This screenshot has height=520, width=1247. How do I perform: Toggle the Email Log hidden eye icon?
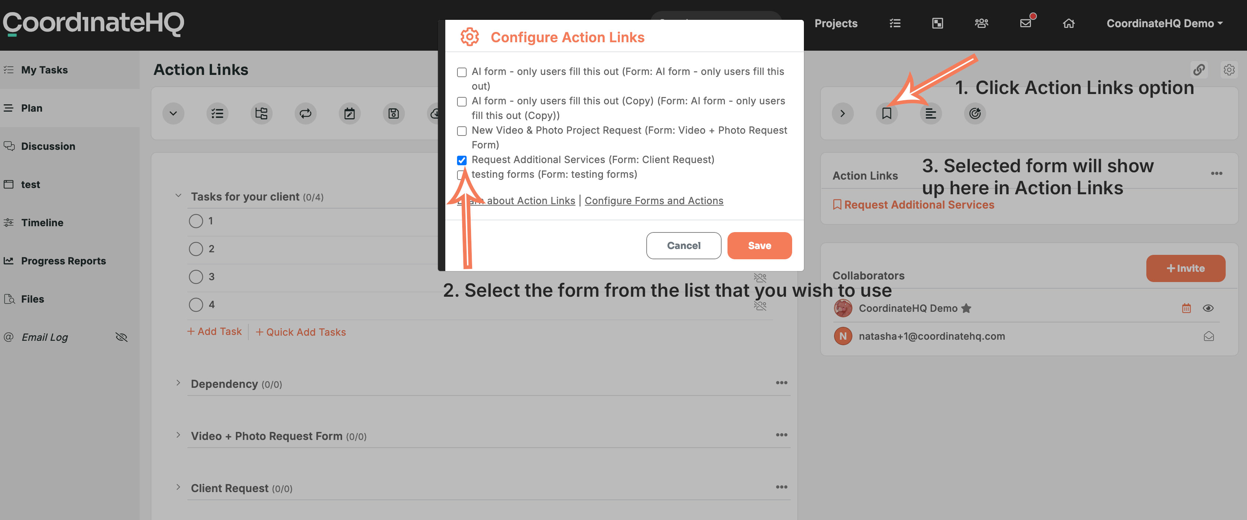click(x=122, y=337)
